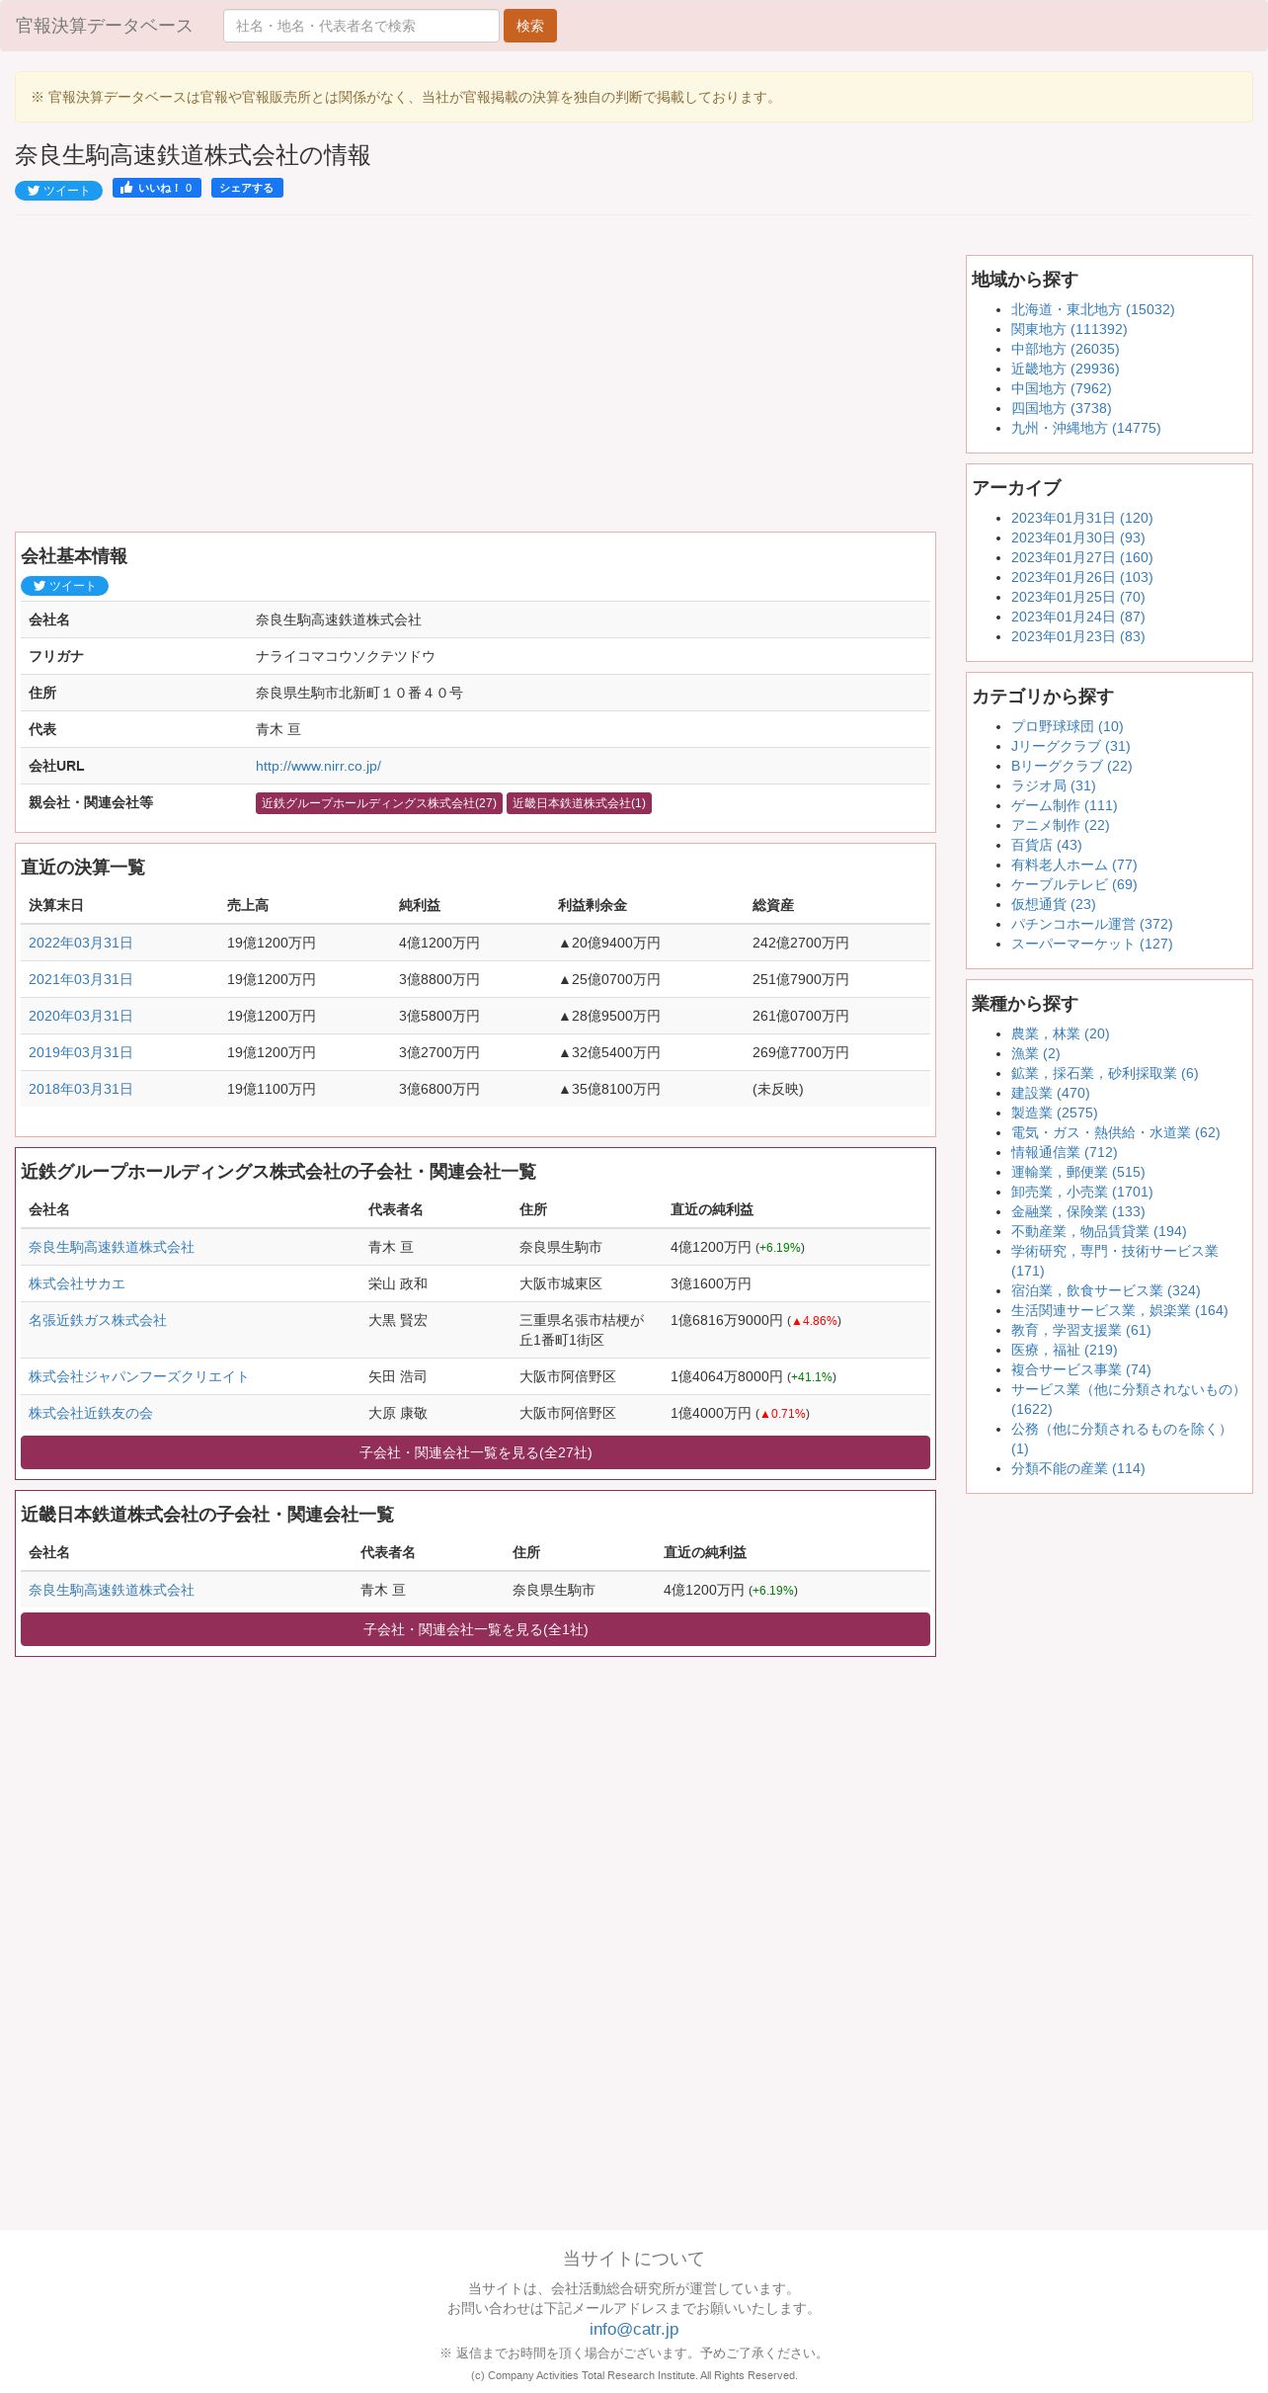Open archive 2023年01月27日 (160)
The height and width of the screenshot is (2393, 1268).
[x=1081, y=557]
